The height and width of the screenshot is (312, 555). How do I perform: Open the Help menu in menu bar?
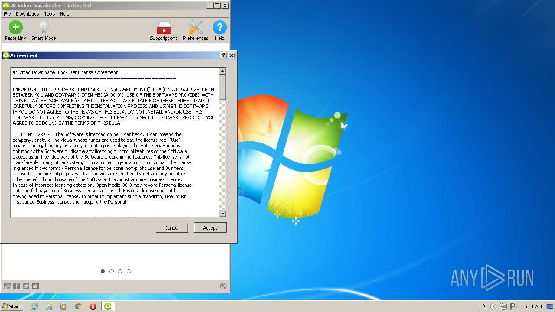click(x=64, y=14)
